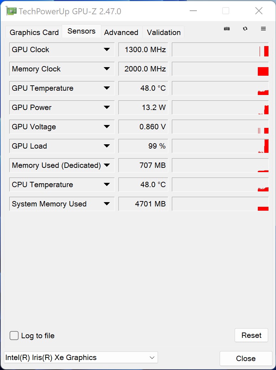Enable the Log to file checkbox
The height and width of the screenshot is (370, 276).
(x=14, y=336)
